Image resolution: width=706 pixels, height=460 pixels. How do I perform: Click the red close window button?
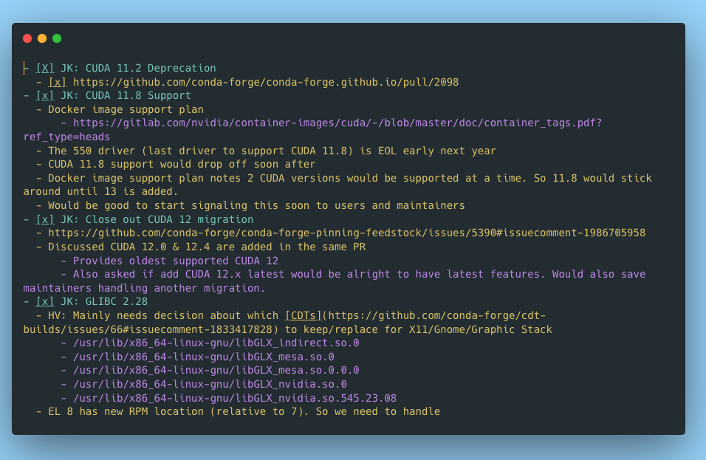[27, 38]
